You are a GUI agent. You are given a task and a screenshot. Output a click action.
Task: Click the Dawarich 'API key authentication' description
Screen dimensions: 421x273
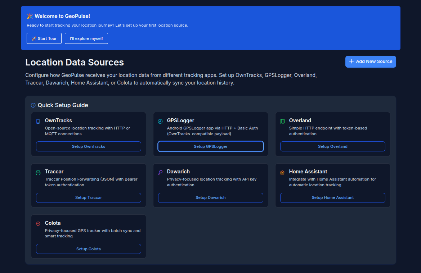[211, 182]
